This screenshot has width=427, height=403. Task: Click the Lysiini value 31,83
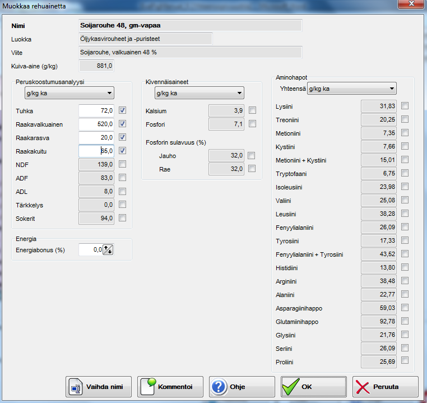click(x=379, y=106)
